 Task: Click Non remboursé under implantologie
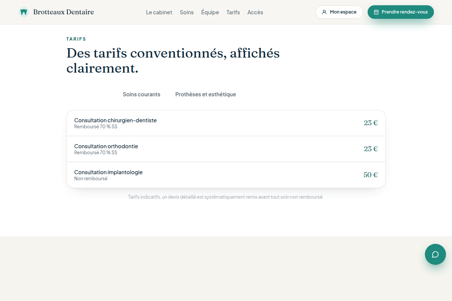click(91, 179)
